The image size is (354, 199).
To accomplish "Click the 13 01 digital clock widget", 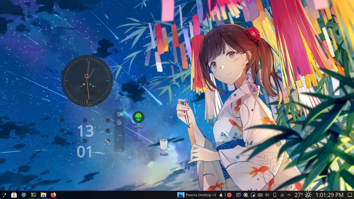I will (x=85, y=141).
